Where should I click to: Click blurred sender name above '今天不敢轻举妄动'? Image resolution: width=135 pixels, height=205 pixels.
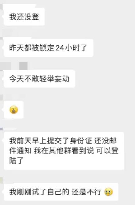click(6, 66)
